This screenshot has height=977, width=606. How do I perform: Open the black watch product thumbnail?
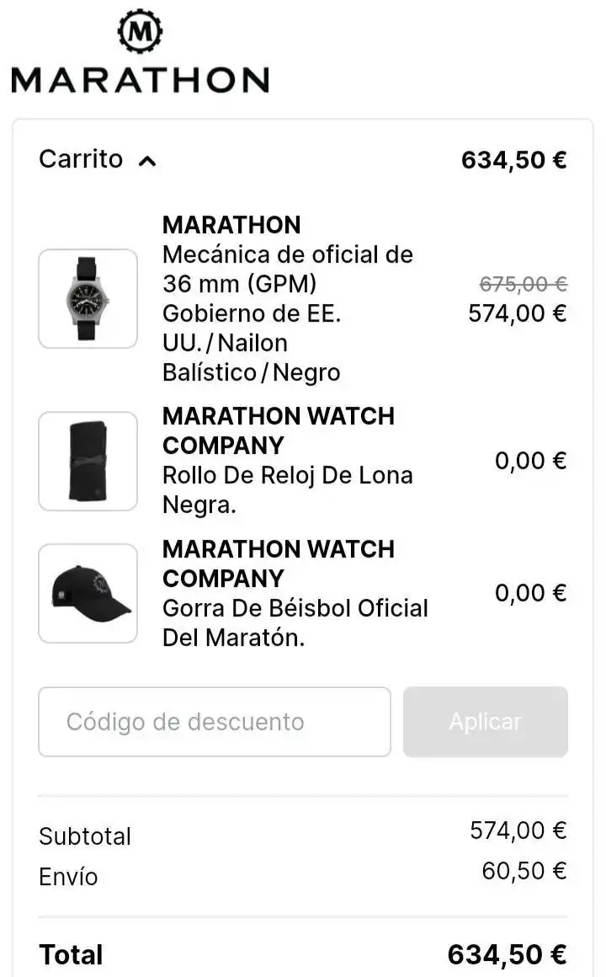88,298
